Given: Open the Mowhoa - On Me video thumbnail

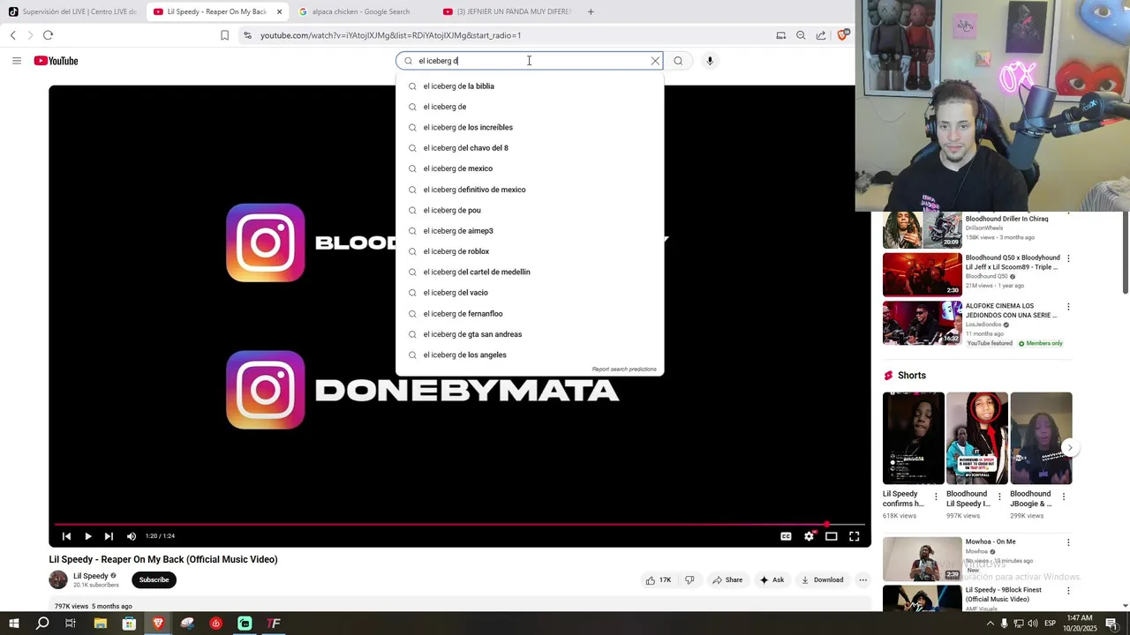Looking at the screenshot, I should 923,559.
